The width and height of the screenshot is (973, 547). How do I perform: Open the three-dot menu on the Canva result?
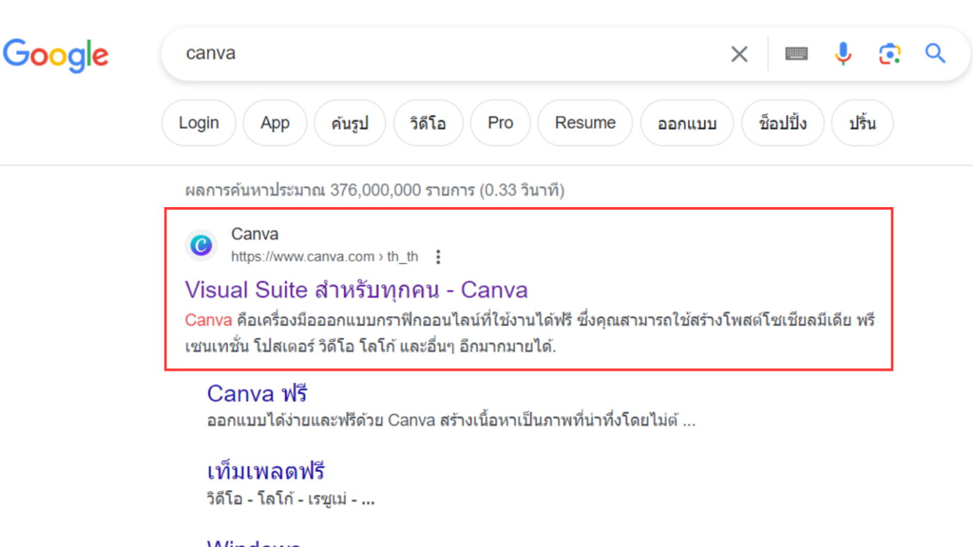tap(439, 256)
